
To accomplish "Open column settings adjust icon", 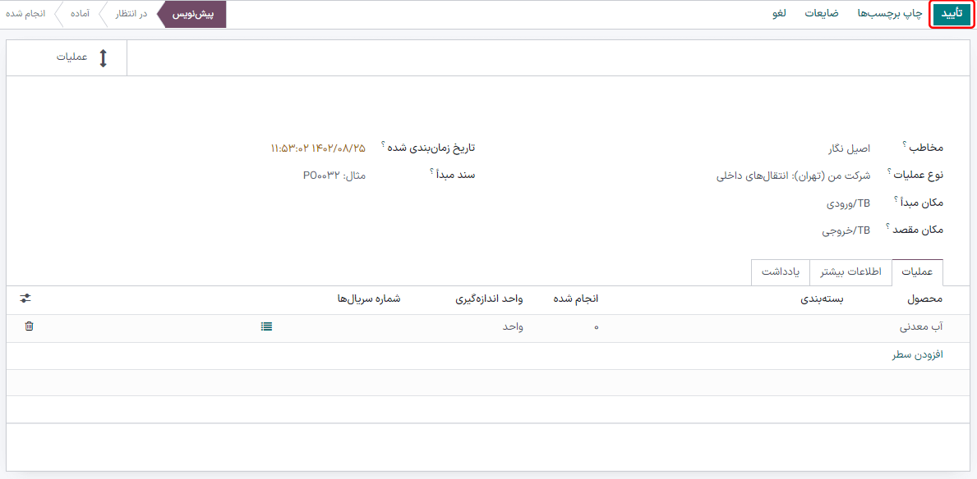I will [25, 299].
